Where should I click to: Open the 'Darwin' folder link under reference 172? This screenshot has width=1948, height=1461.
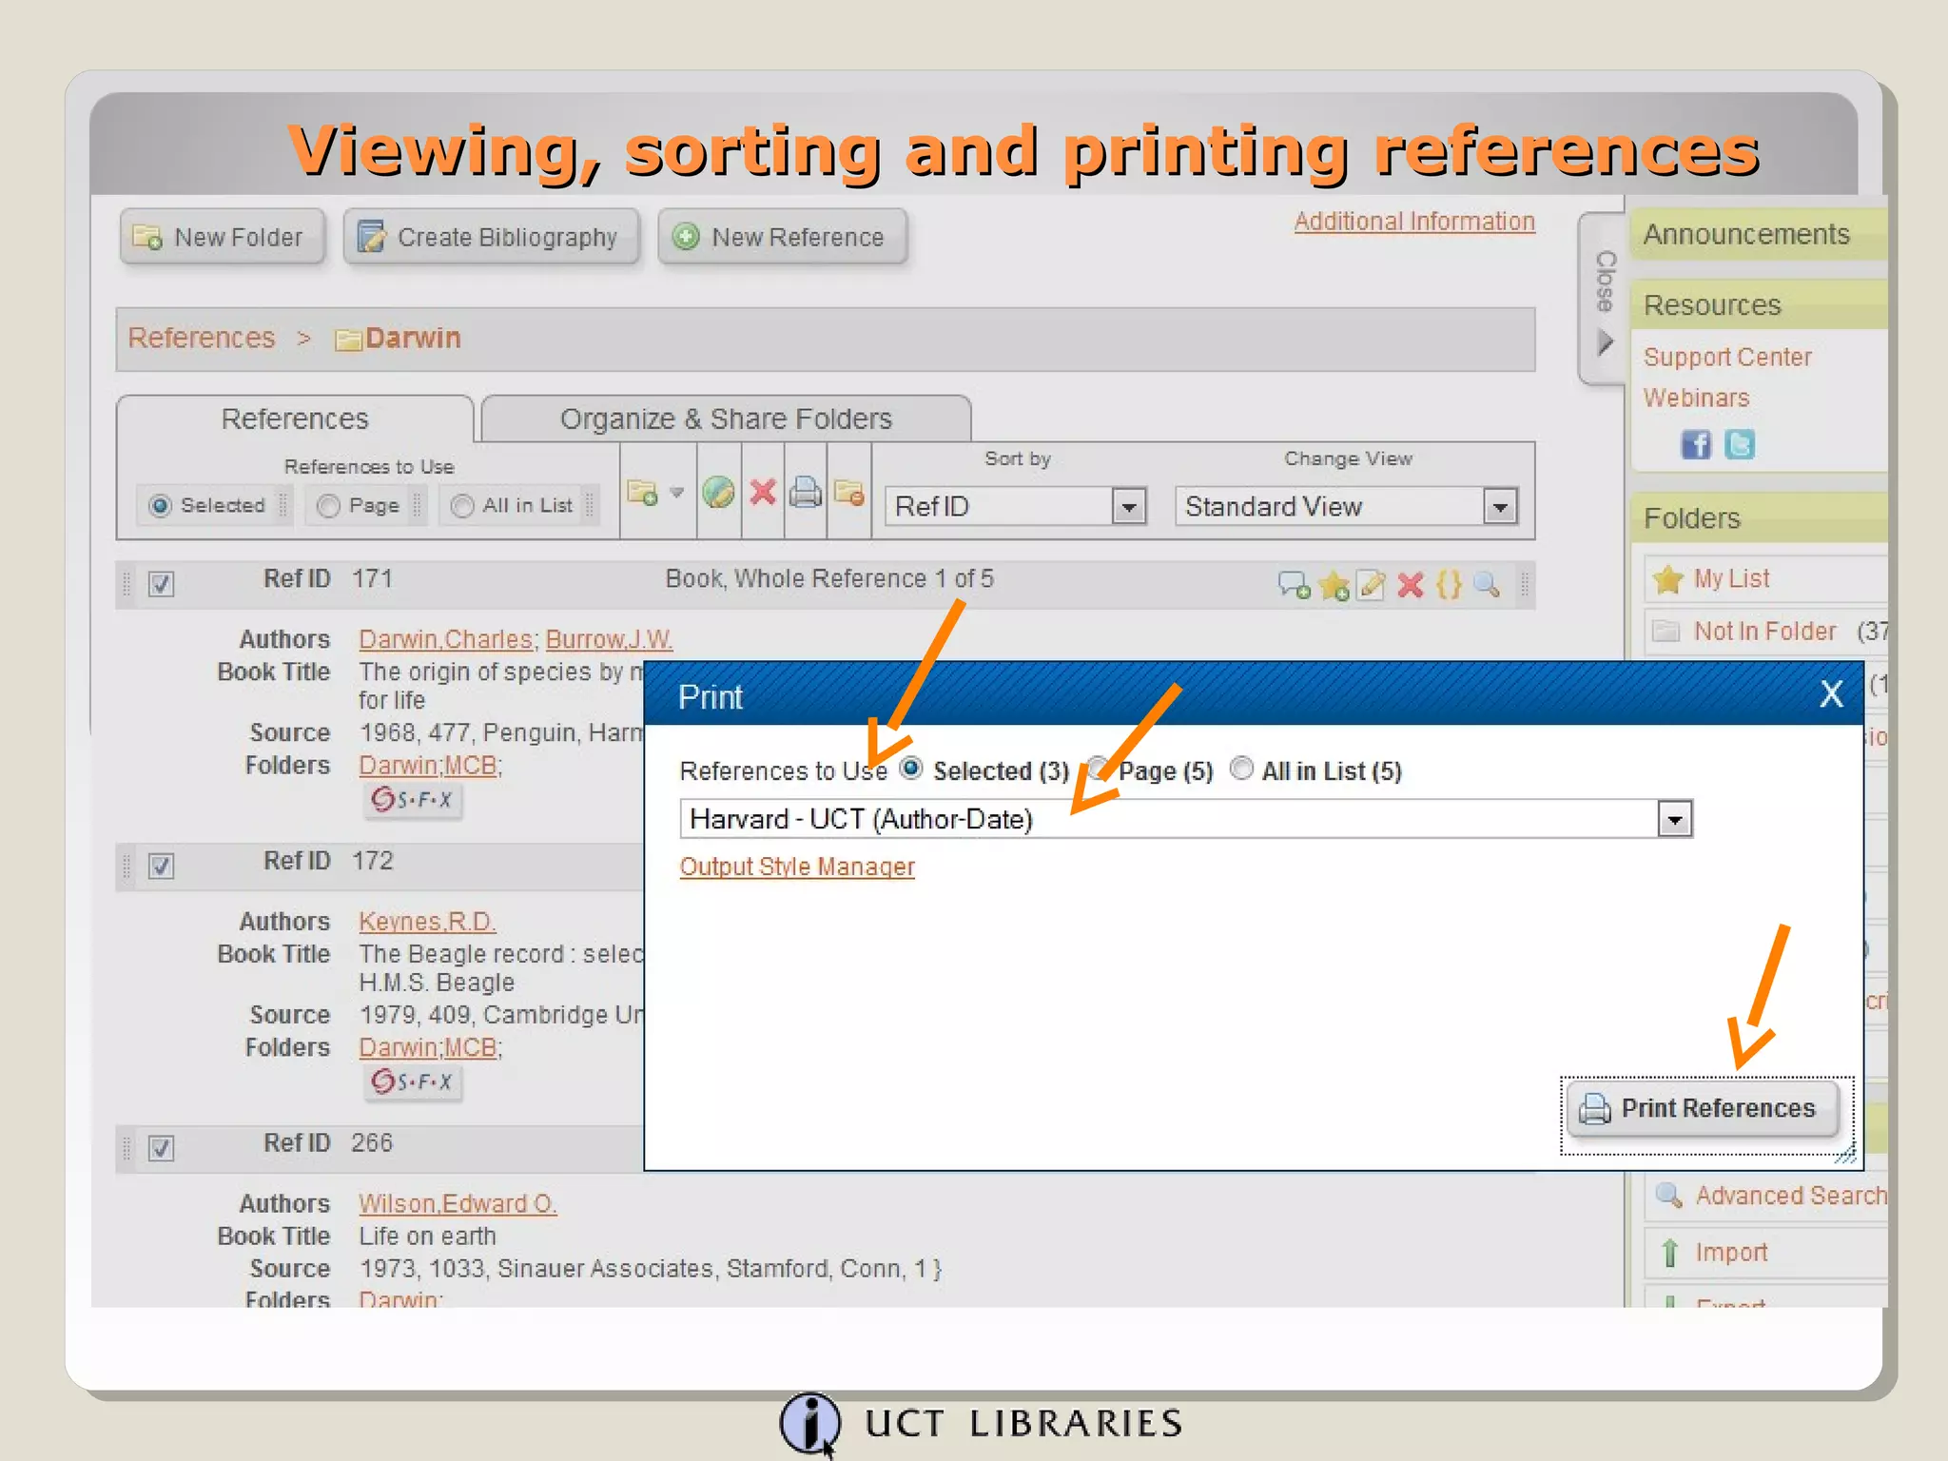[398, 1048]
